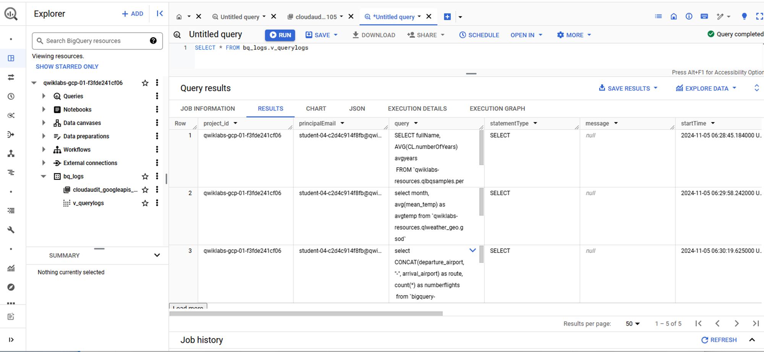
Task: Switch to EXECUTION DETAILS tab
Action: point(417,109)
